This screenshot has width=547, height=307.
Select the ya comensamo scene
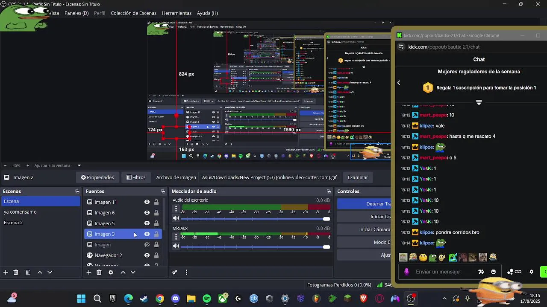tap(40, 212)
